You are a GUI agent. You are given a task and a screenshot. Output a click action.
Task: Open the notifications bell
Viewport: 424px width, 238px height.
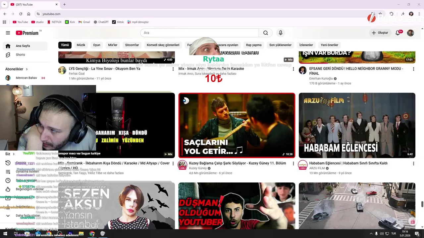[x=398, y=33]
